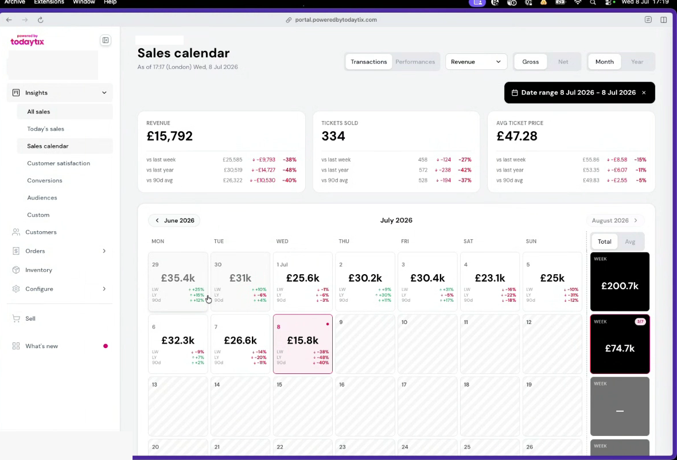Click the What's new notification dot
This screenshot has height=460, width=677.
pos(106,346)
